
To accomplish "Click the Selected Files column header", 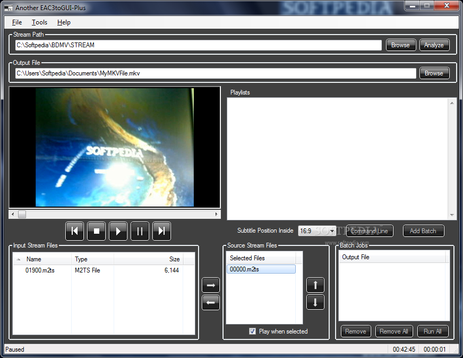I will (x=261, y=258).
